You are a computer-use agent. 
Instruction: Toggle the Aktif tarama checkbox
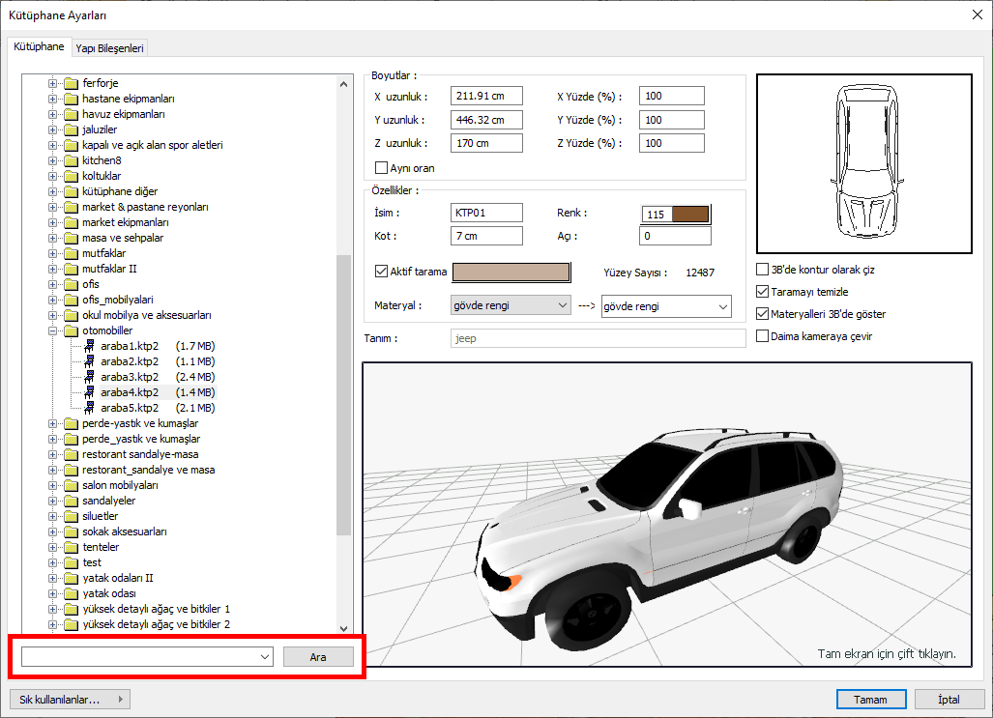click(x=381, y=273)
